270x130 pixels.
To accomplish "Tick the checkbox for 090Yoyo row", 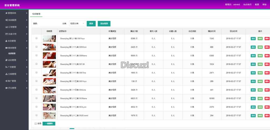I will click(x=36, y=38).
